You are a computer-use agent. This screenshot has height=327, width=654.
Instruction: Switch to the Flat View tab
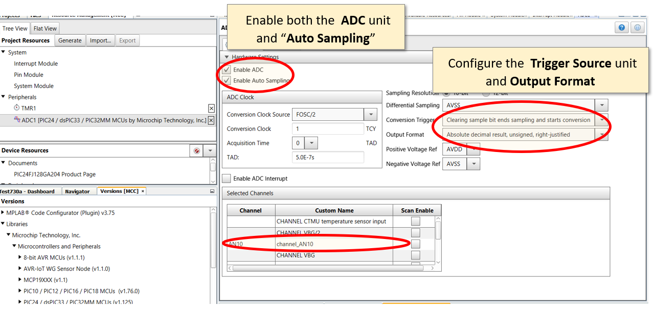pos(44,28)
